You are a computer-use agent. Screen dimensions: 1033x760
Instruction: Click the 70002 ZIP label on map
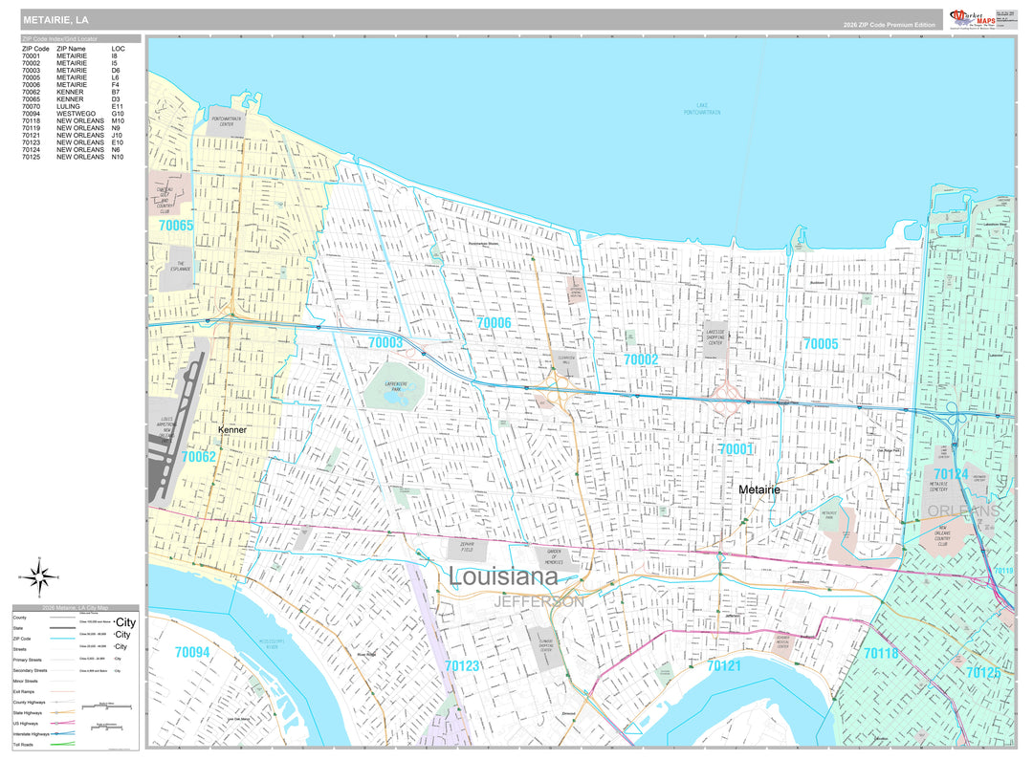(641, 359)
